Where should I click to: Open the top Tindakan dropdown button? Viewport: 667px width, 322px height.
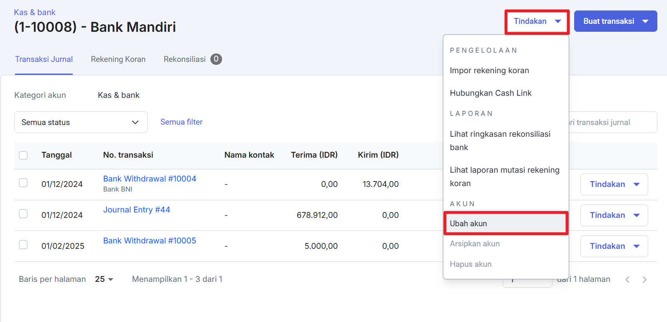[x=537, y=21]
